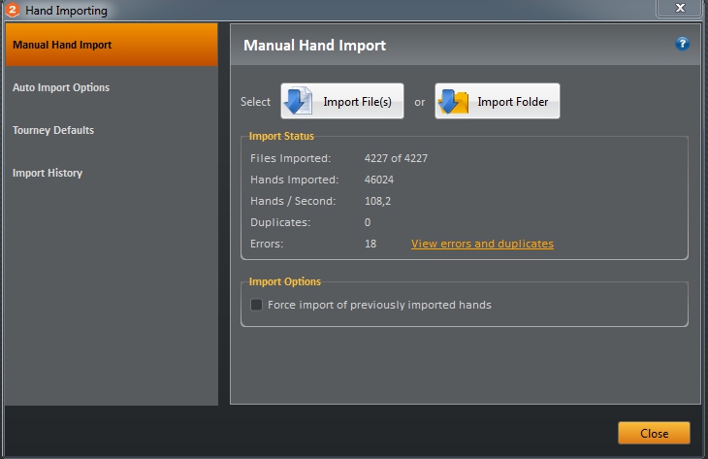Open the View errors and duplicates link
Viewport: 708px width, 459px height.
pyautogui.click(x=482, y=244)
